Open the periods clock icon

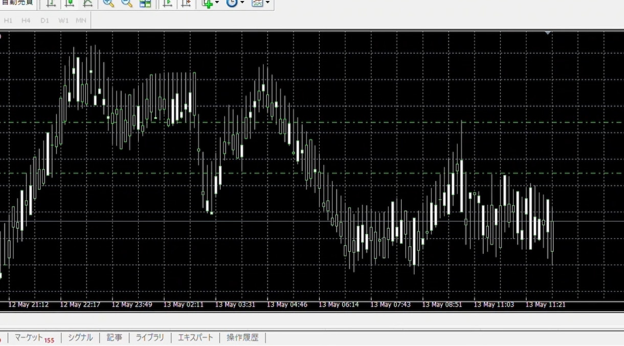coord(232,3)
